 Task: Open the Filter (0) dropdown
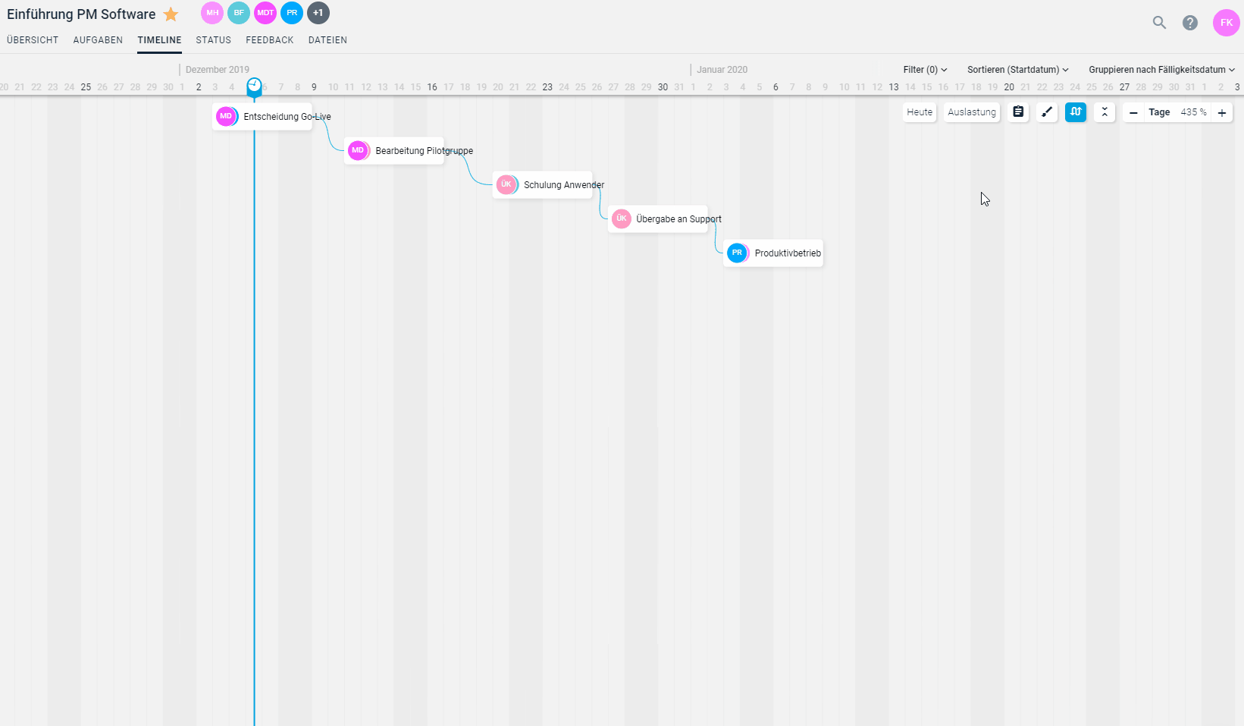[x=925, y=70]
